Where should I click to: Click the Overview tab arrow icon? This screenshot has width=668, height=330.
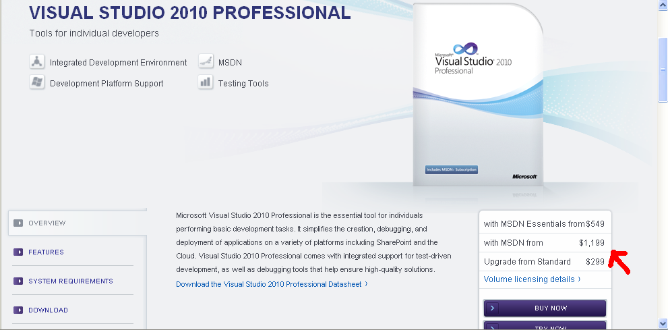[18, 223]
